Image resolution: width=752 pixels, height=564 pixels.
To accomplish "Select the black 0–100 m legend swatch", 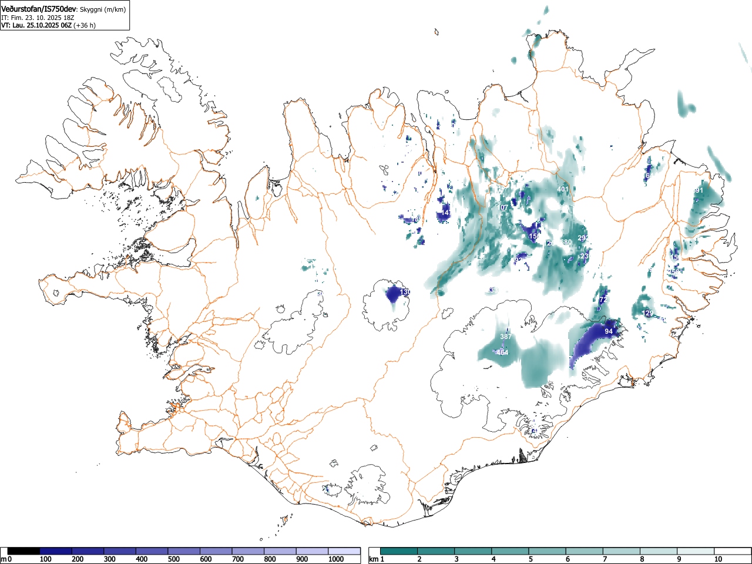I will (x=24, y=551).
